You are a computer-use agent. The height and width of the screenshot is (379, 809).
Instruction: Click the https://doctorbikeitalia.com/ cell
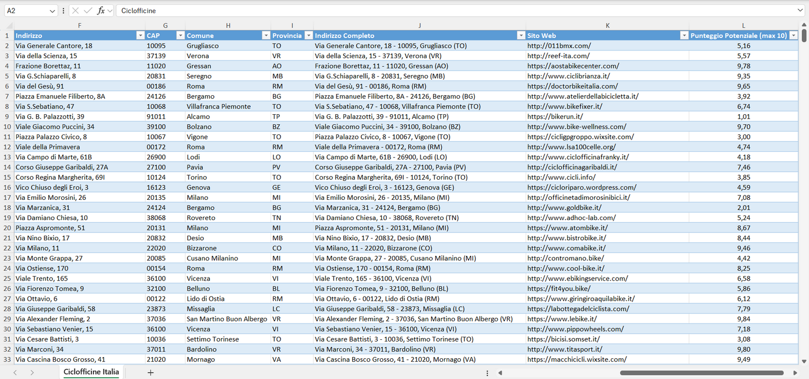click(572, 86)
